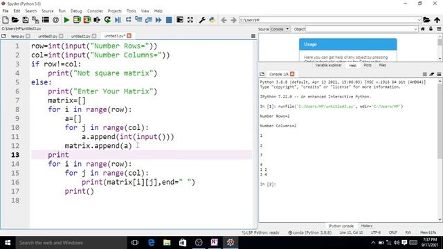Step return in debugger
Screen dimensions: 443x249
pos(149,20)
